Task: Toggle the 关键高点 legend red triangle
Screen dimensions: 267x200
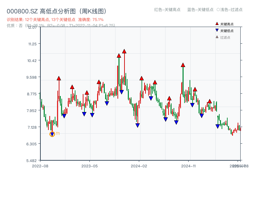Action: click(x=217, y=24)
